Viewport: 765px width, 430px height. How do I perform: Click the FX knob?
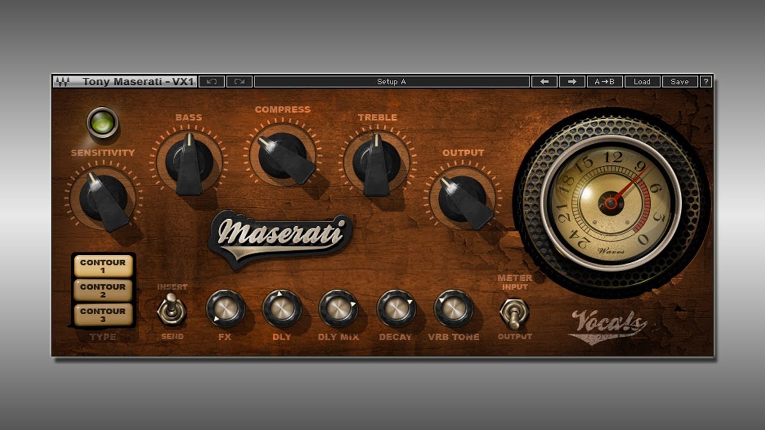coord(225,309)
